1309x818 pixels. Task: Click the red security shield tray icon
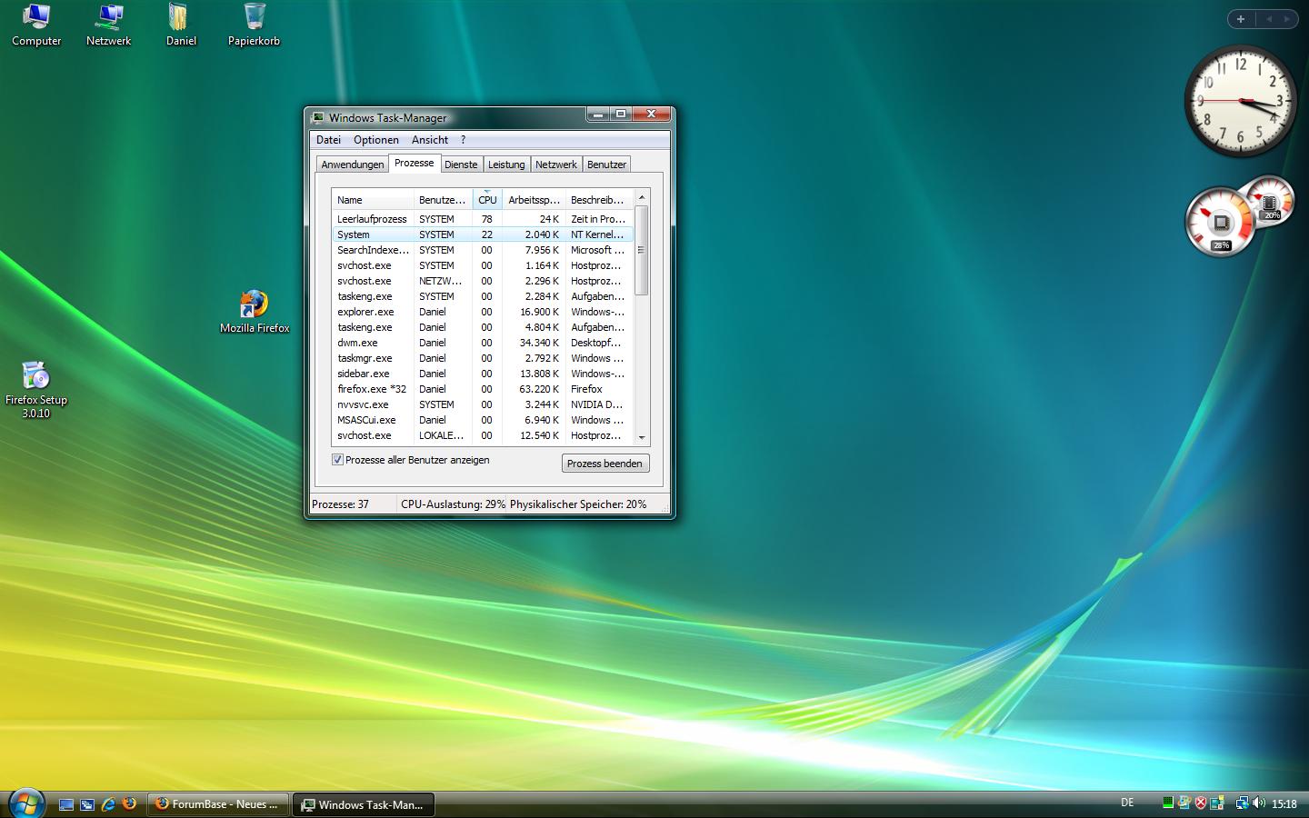pyautogui.click(x=1201, y=803)
